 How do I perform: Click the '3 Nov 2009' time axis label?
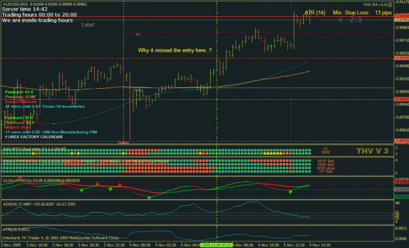coord(10,245)
